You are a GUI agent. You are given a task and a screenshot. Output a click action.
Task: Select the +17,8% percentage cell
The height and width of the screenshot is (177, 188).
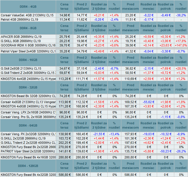pyautogui.click(x=181, y=41)
